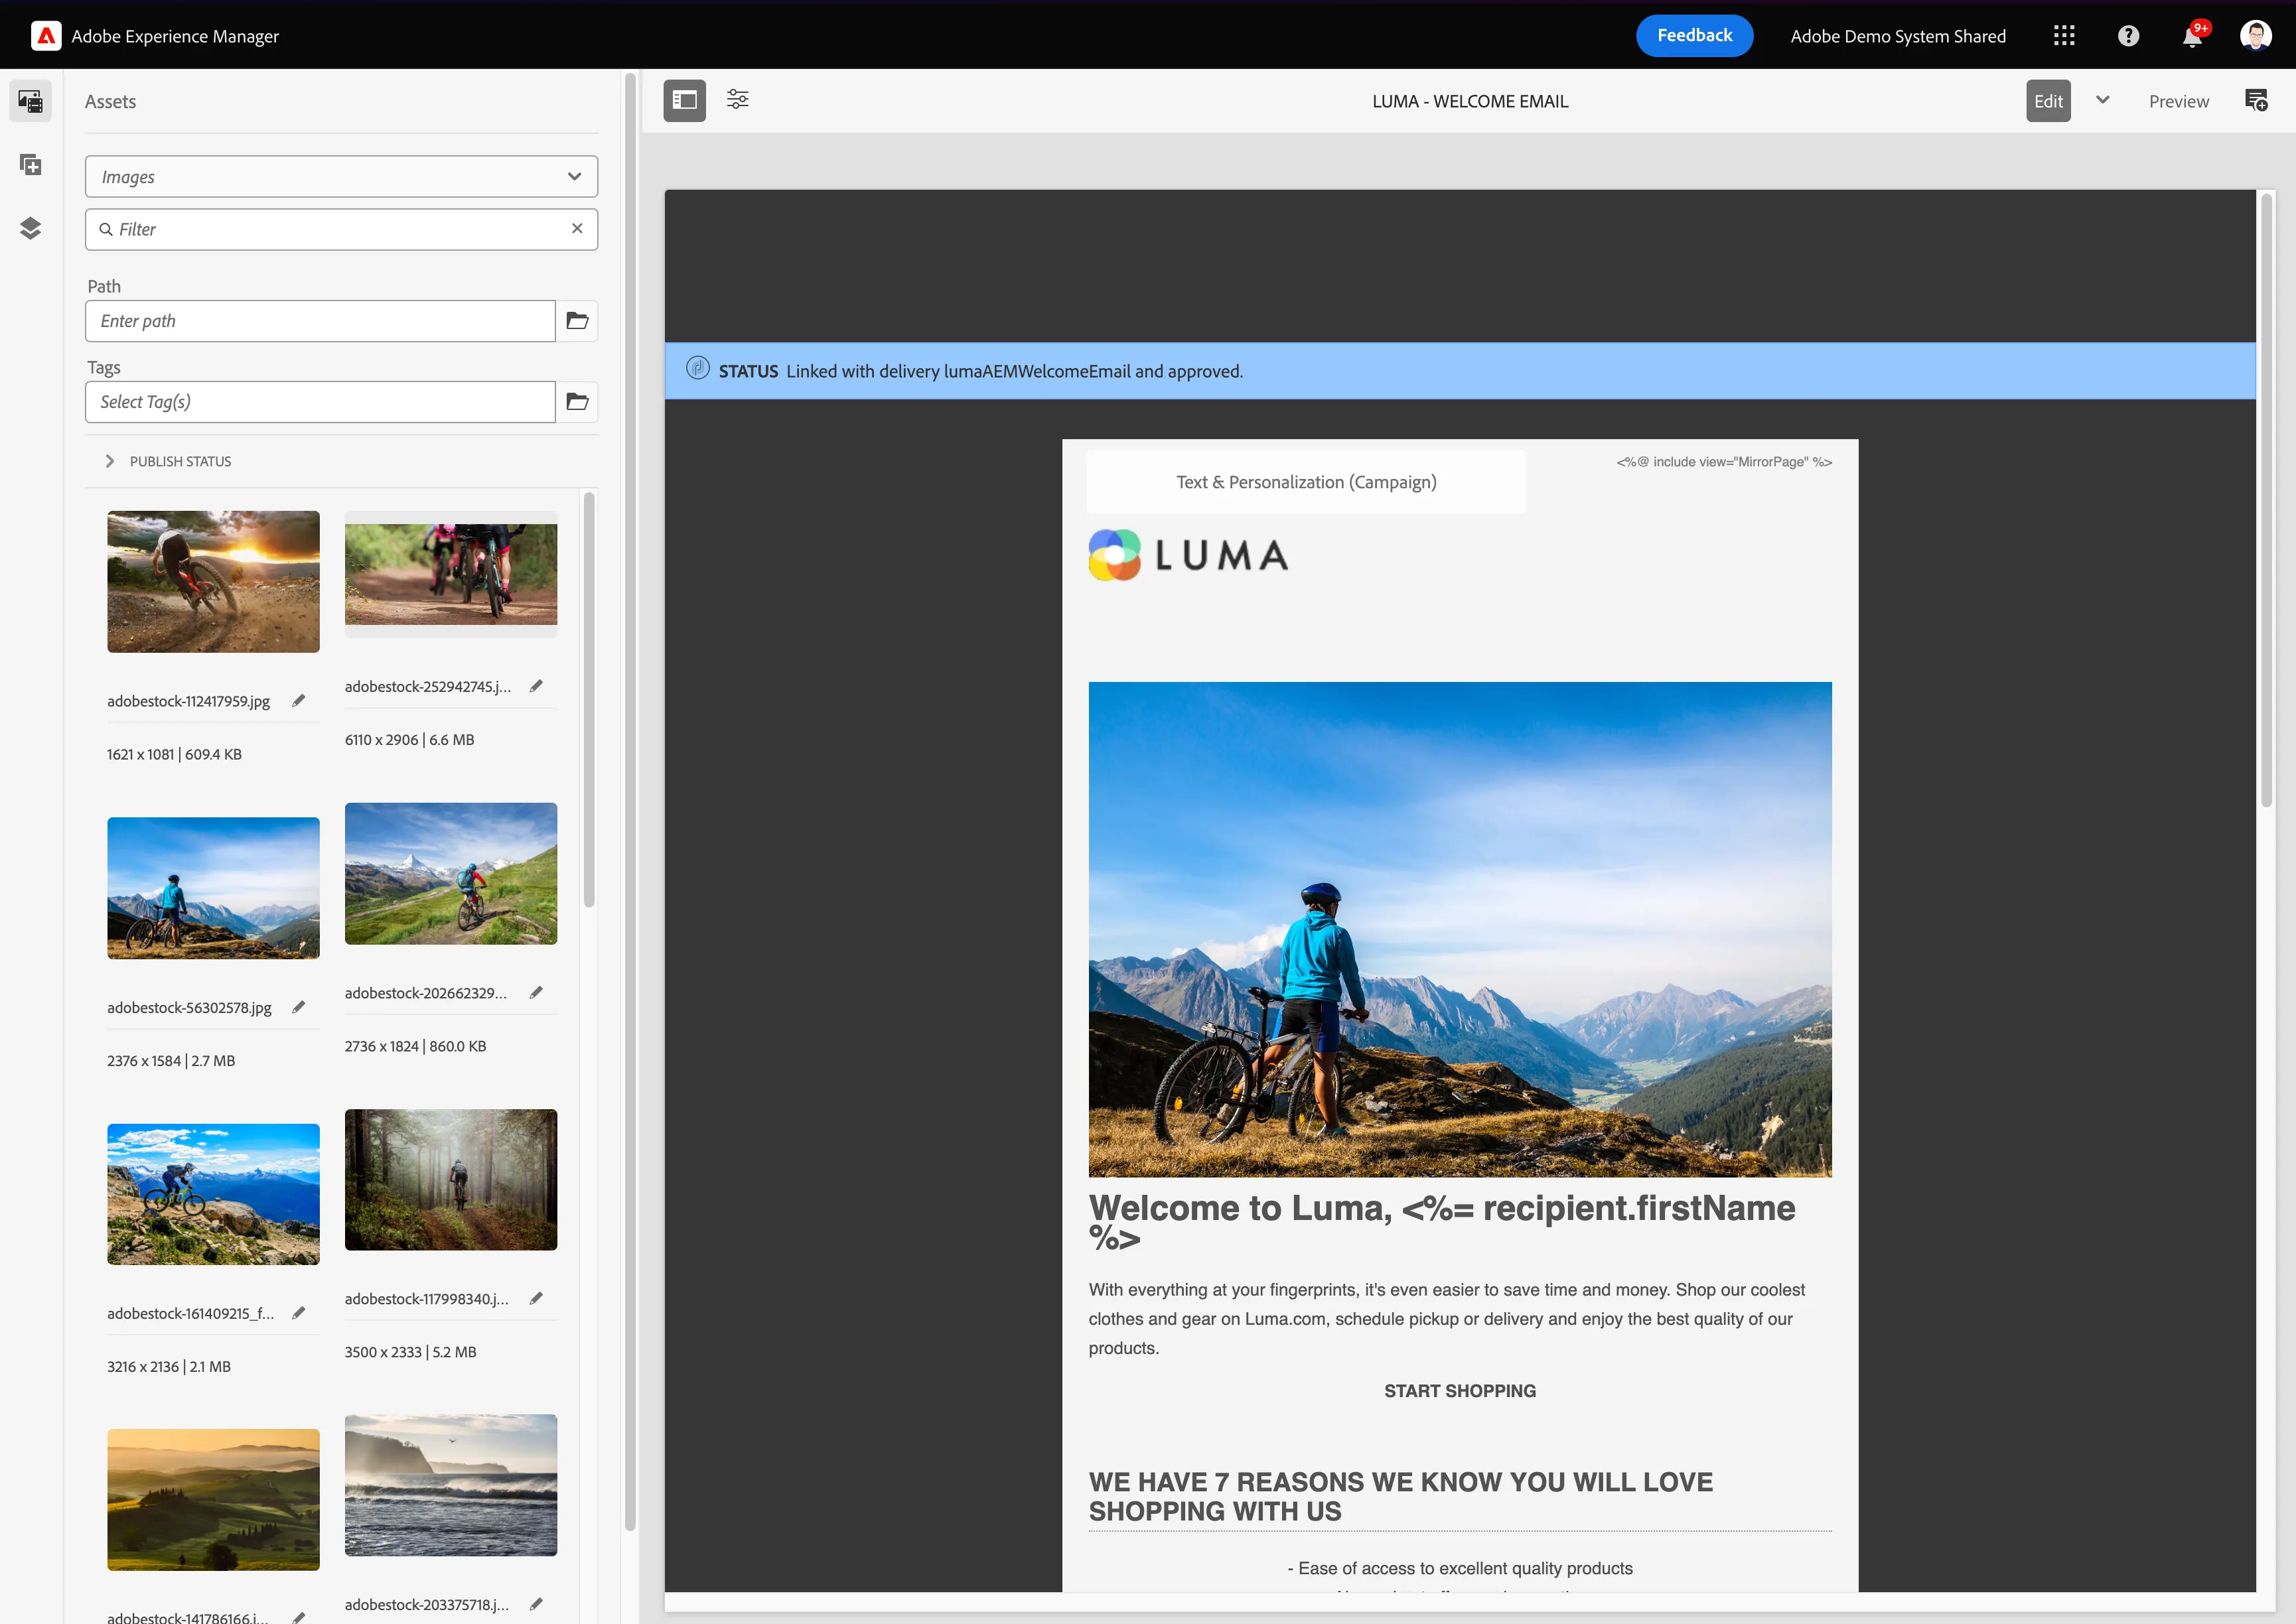Click the page editor vertical scrollbar

[2266, 500]
